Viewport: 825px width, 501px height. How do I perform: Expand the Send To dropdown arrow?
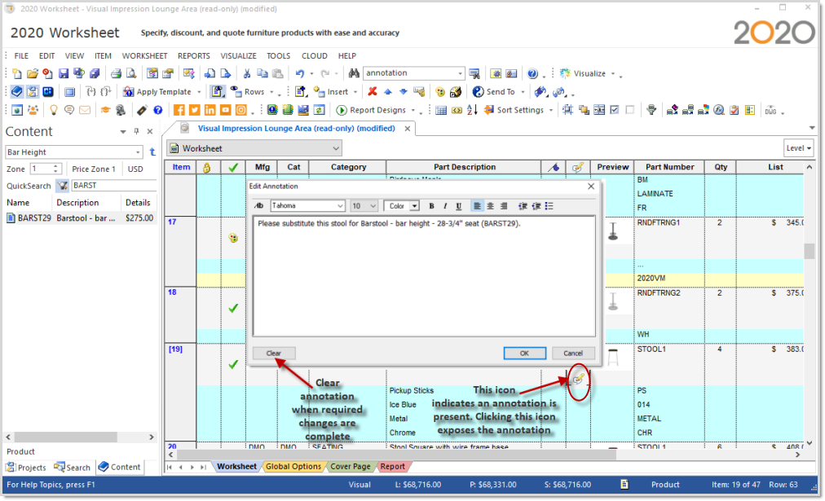pyautogui.click(x=523, y=92)
